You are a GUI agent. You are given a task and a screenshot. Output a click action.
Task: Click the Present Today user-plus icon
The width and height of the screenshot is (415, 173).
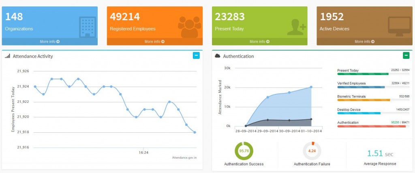tap(296, 27)
